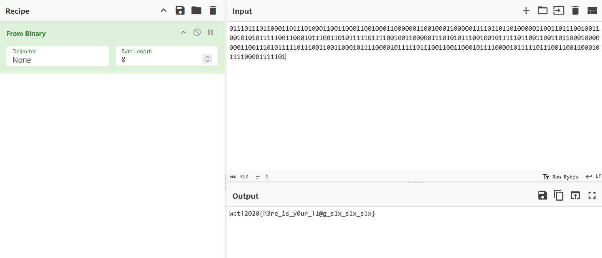Replace input with output

click(575, 195)
